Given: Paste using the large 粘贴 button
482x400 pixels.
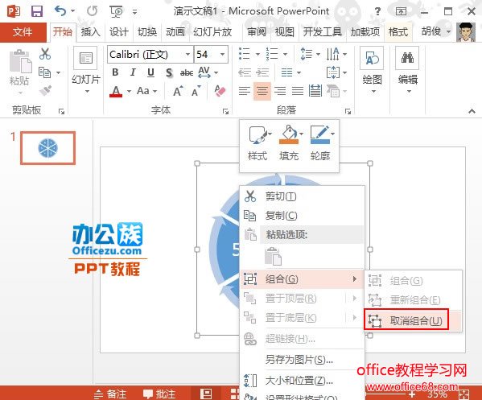Looking at the screenshot, I should (19, 68).
